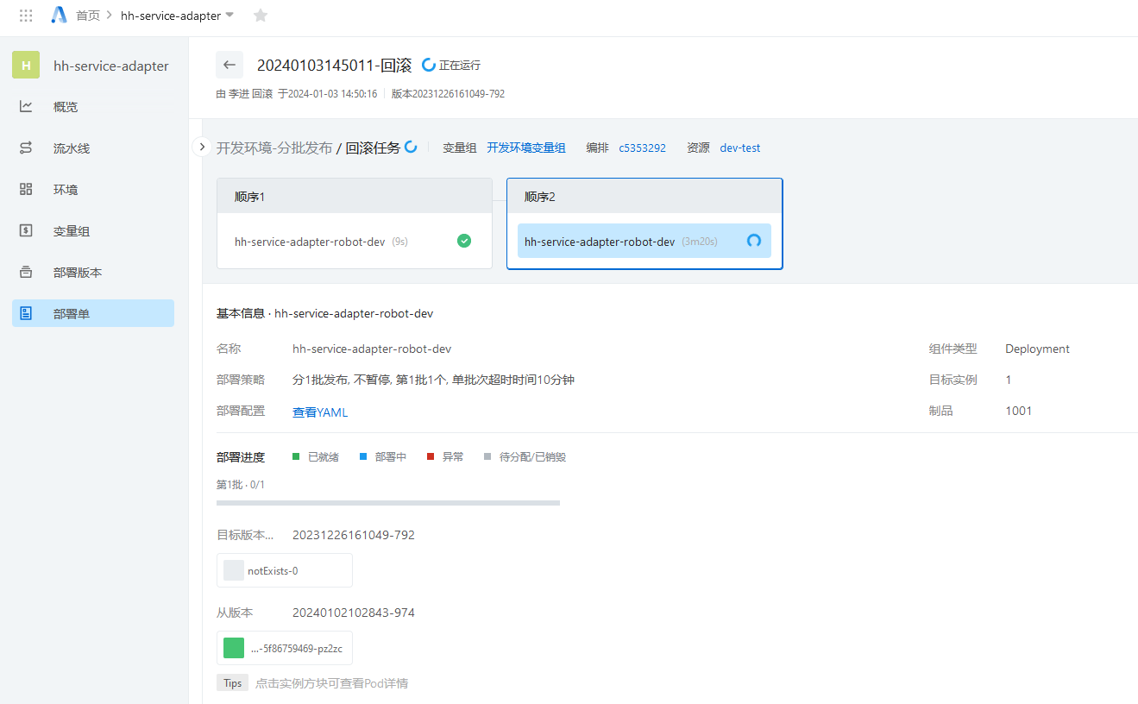Click the green H application avatar
Screen dimensions: 1138x704
tap(26, 66)
